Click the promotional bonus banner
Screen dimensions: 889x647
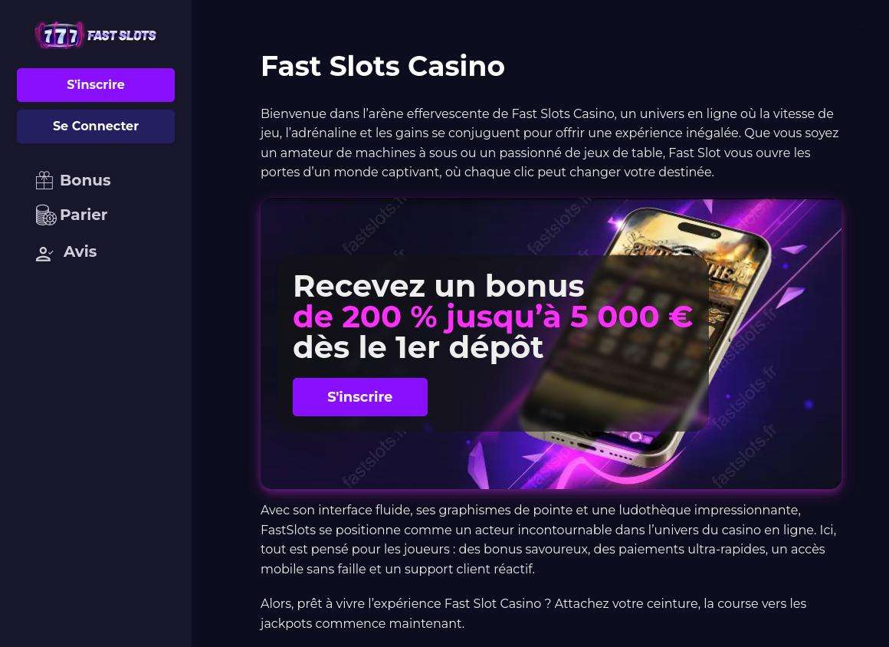tap(551, 343)
